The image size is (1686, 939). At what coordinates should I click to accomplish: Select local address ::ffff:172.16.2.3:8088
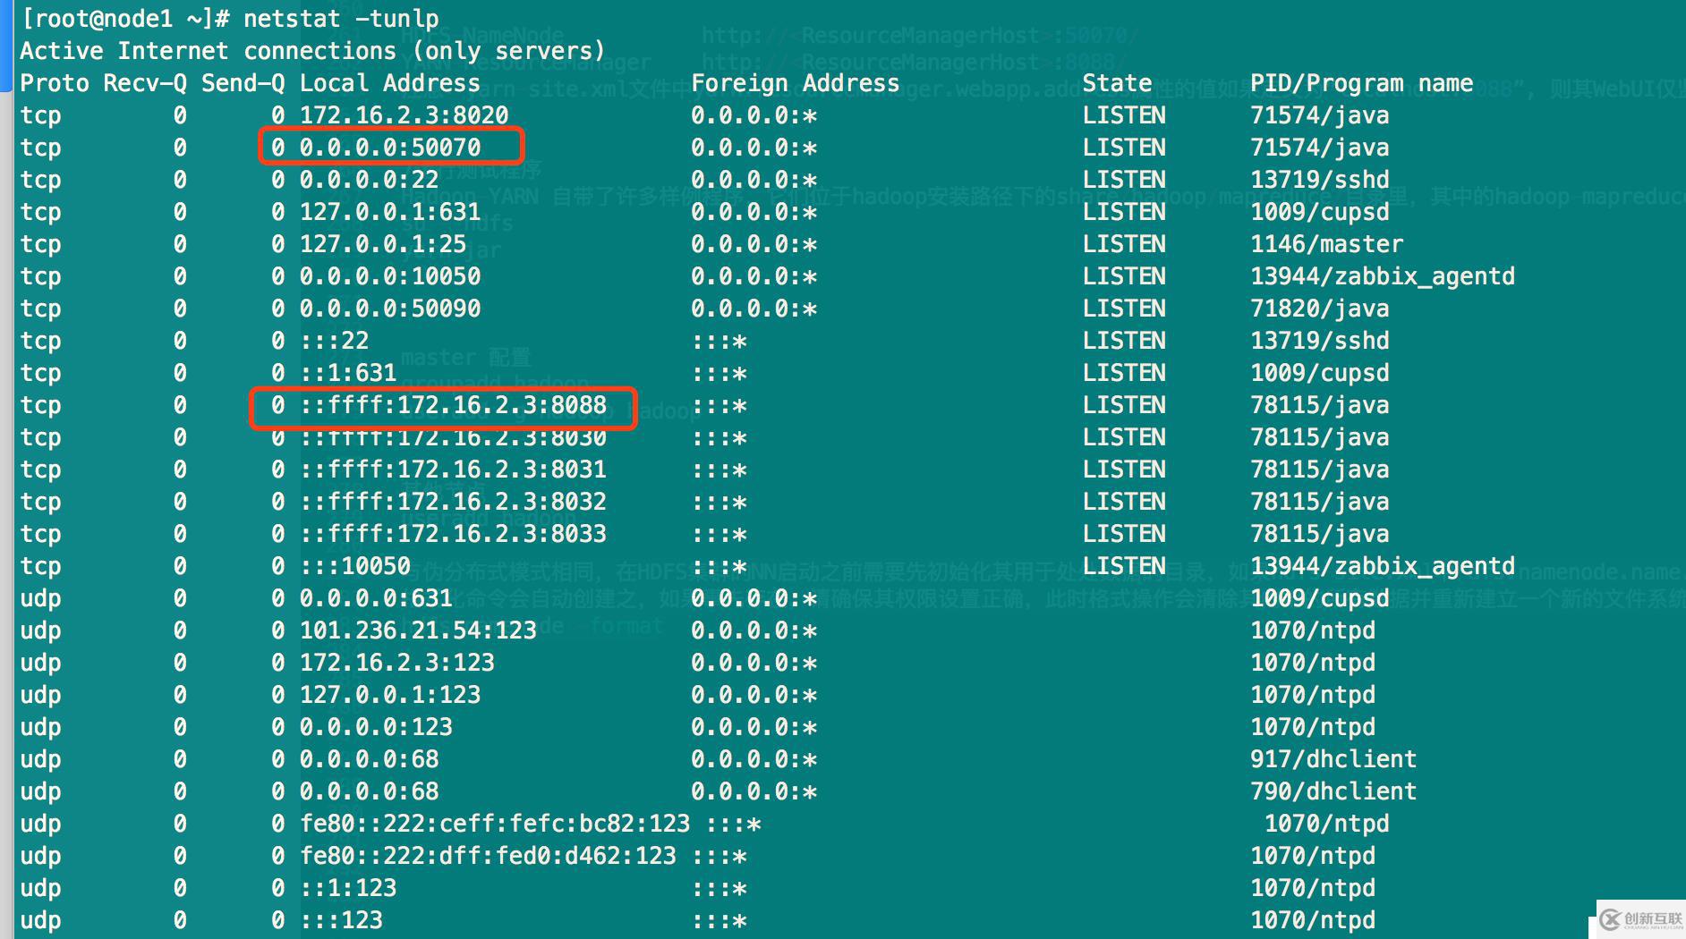pyautogui.click(x=453, y=405)
